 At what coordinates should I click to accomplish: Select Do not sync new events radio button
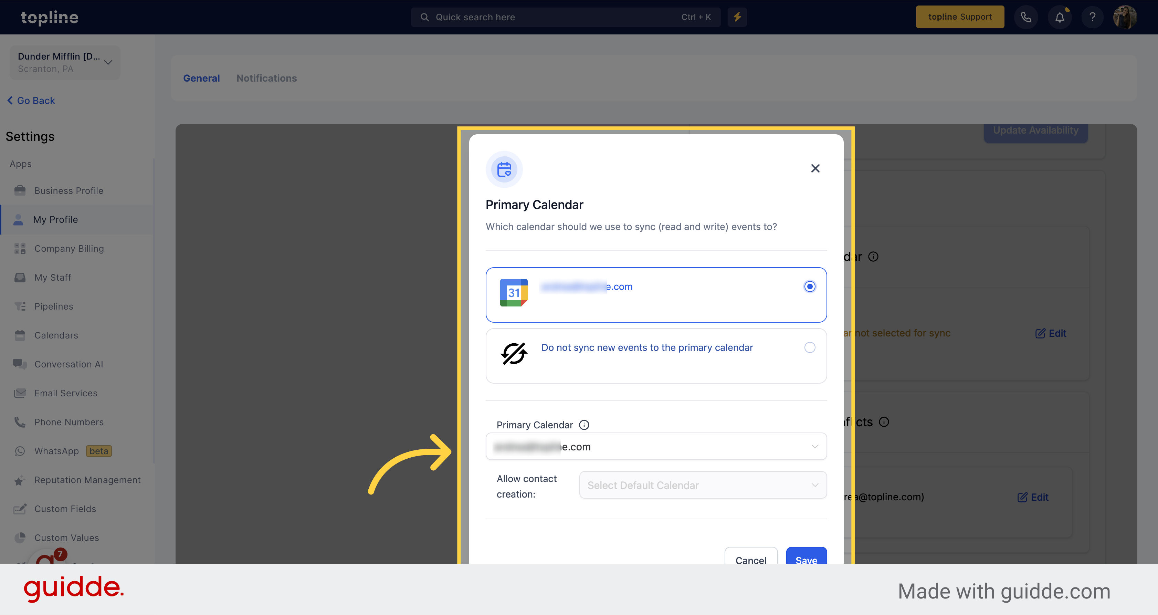coord(810,347)
